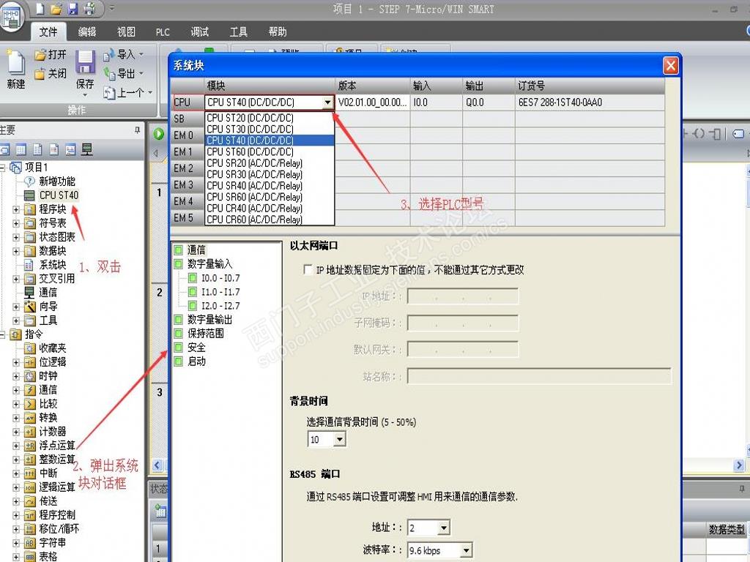Expand the 向导 tree node

pyautogui.click(x=16, y=307)
